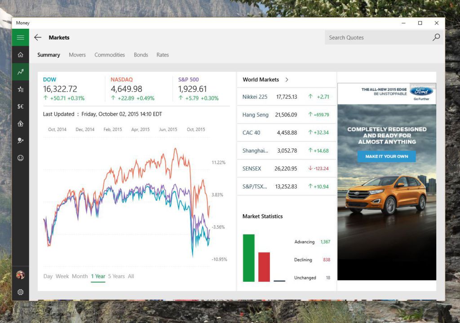The width and height of the screenshot is (460, 323).
Task: Click the Market Statistics heading
Action: point(262,216)
